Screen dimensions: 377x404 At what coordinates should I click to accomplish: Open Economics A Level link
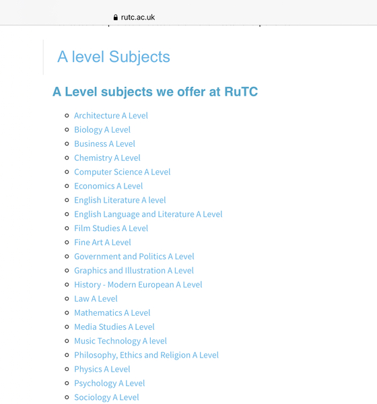pyautogui.click(x=108, y=186)
